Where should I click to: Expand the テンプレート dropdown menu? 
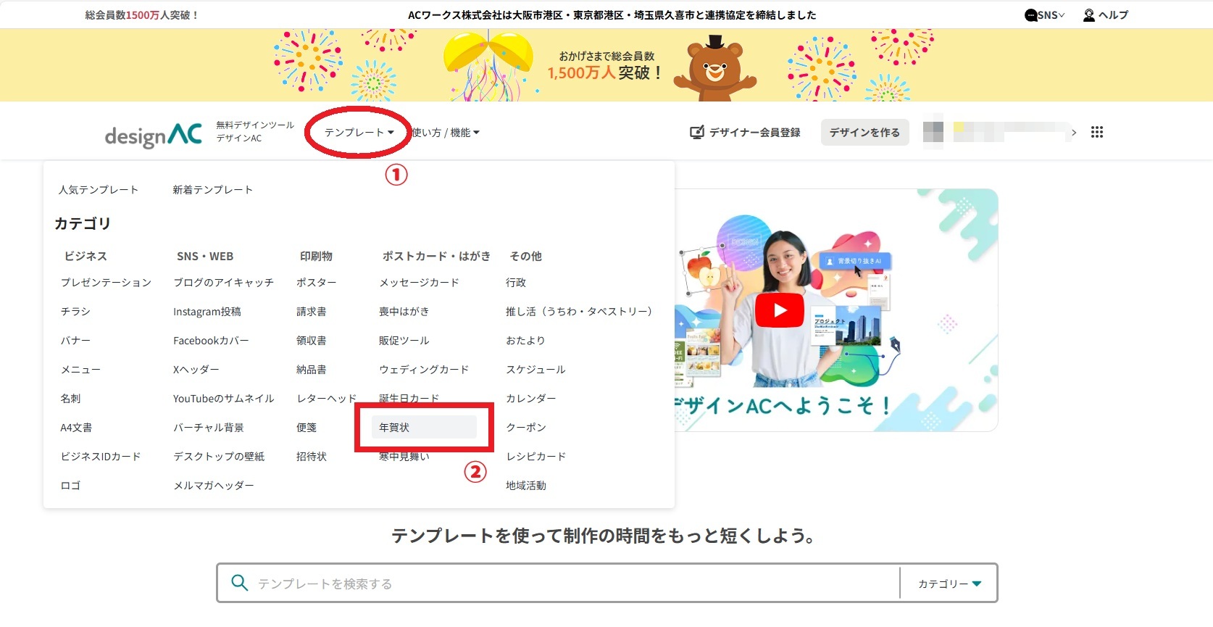coord(359,132)
